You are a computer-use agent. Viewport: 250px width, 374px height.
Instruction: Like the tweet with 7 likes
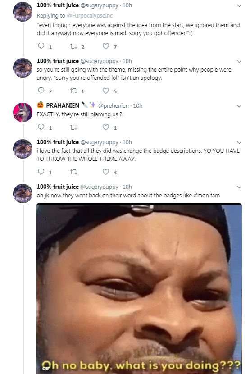click(106, 46)
